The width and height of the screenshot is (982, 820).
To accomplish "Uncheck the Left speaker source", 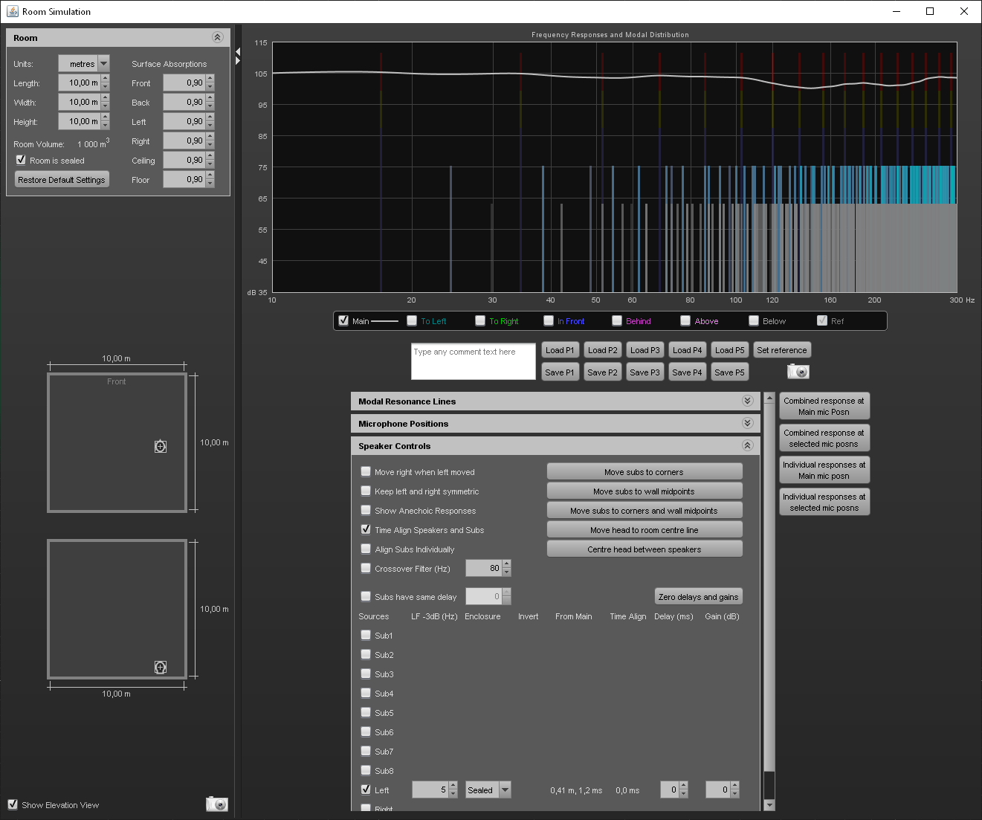I will (x=366, y=790).
